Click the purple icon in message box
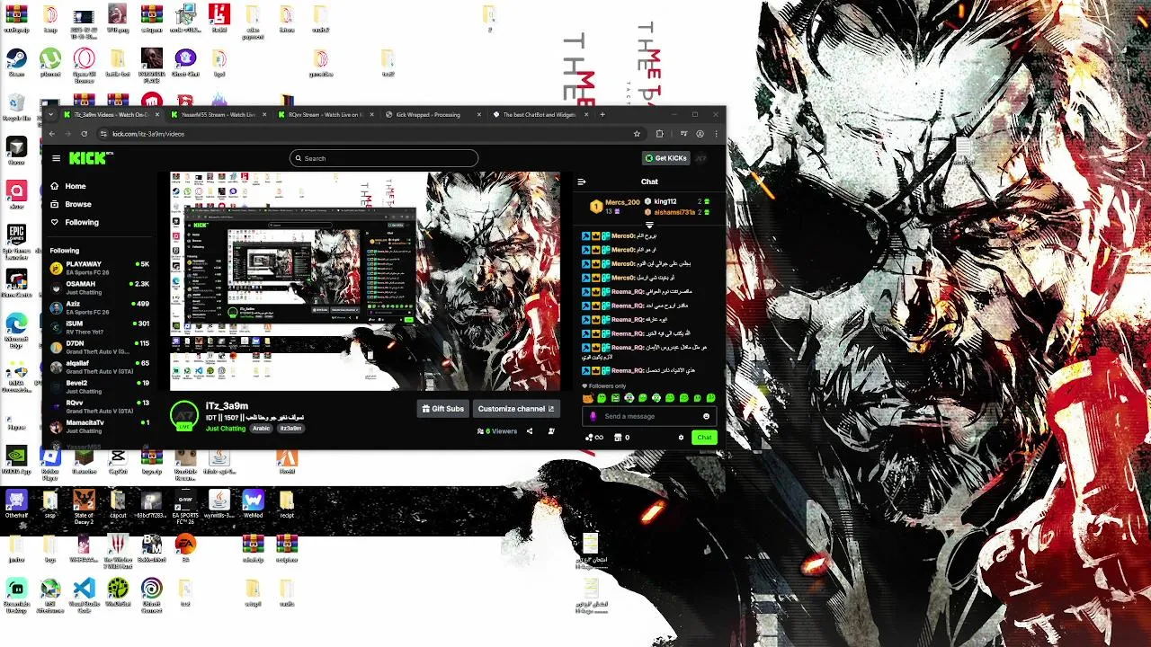The width and height of the screenshot is (1151, 647). point(593,416)
